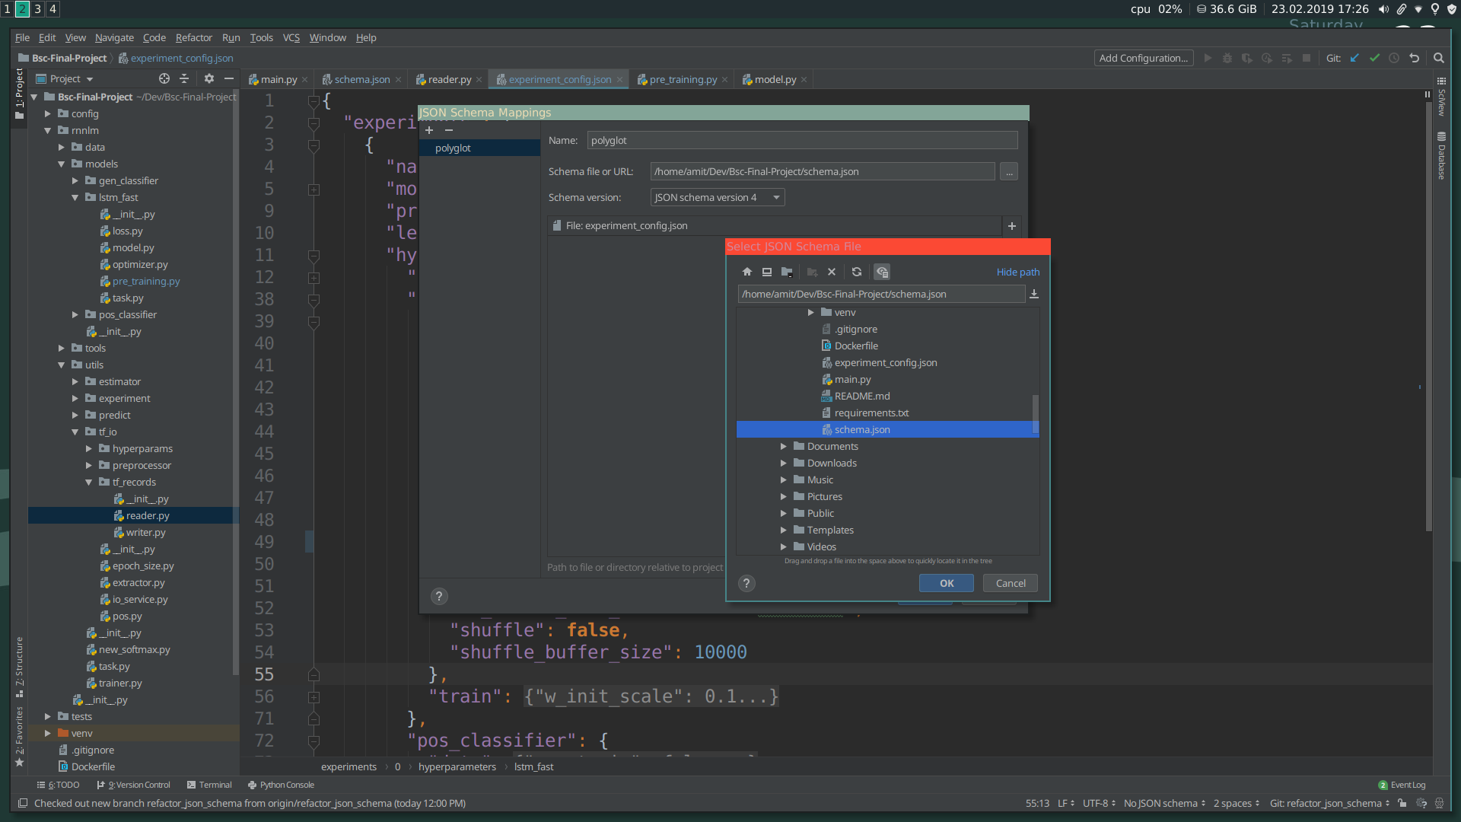
Task: Click the file chooser tree scrollbar
Action: click(x=1035, y=413)
